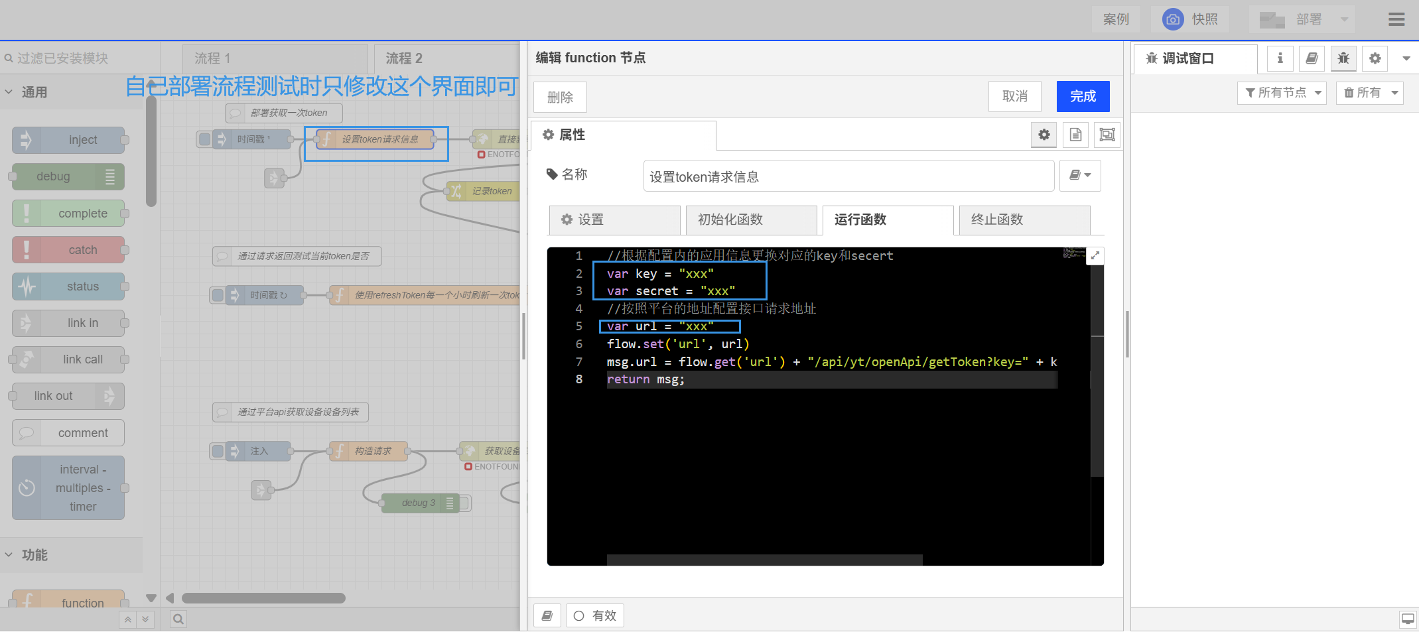The image size is (1419, 632).
Task: Select the 记录token change node
Action: (484, 191)
